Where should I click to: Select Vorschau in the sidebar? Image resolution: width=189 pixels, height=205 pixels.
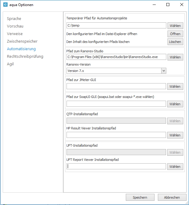coord(15,26)
